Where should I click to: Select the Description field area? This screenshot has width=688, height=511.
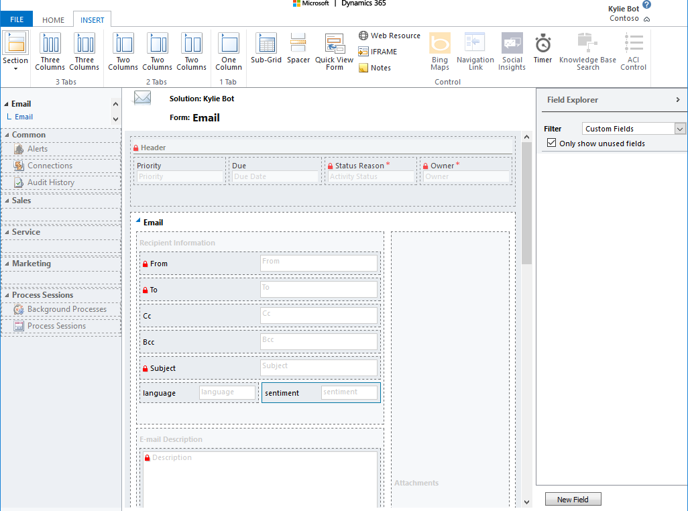tap(260, 478)
